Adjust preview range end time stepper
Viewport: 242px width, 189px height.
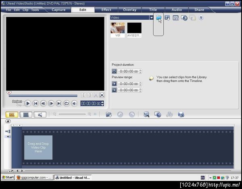140,90
